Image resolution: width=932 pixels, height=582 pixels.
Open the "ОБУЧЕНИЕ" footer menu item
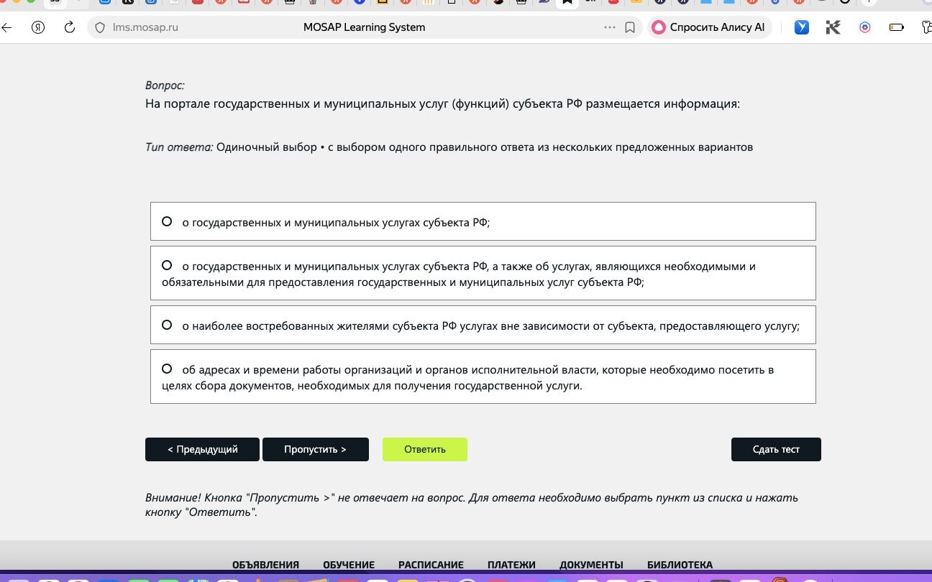(349, 565)
